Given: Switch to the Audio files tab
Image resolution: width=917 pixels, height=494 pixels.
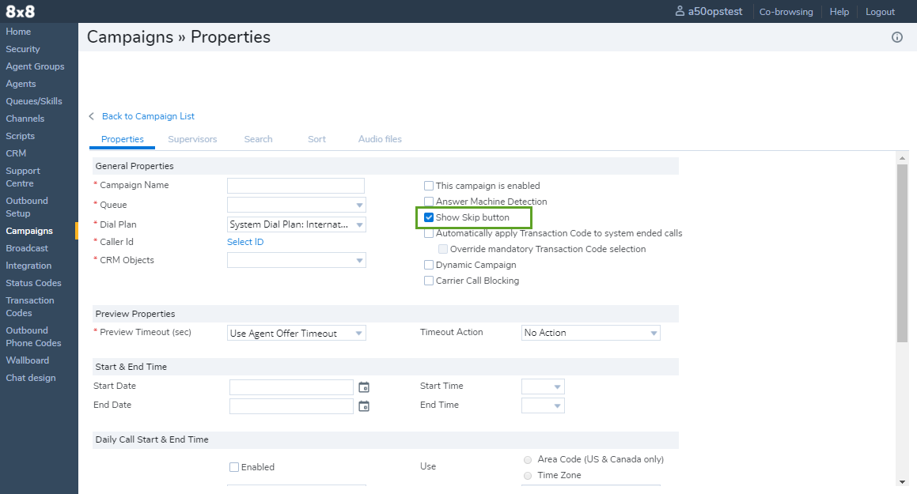Looking at the screenshot, I should click(380, 139).
